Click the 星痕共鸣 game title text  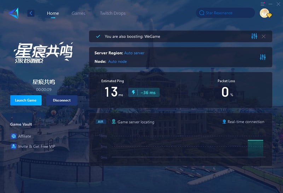coord(44,82)
